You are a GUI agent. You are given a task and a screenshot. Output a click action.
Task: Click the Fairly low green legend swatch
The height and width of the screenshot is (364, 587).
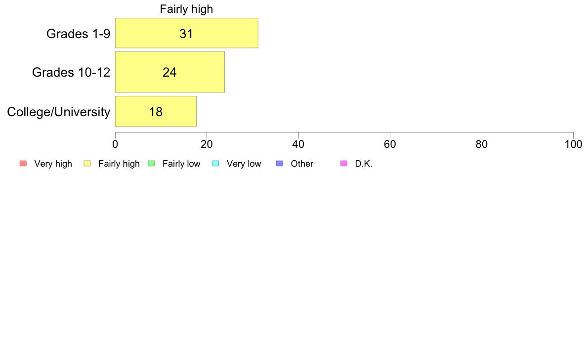click(x=151, y=163)
